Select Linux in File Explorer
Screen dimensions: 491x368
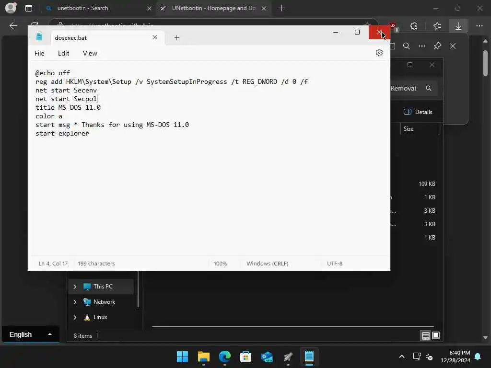pos(100,317)
